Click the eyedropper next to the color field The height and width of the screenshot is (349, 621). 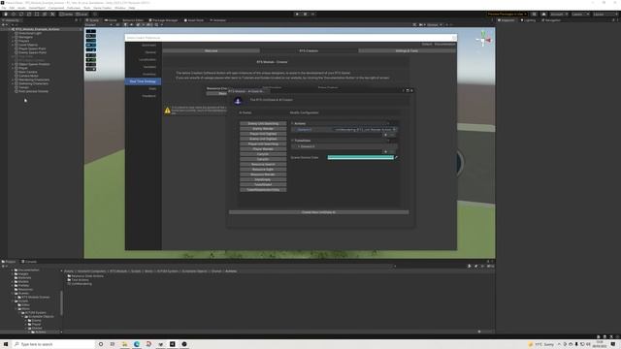(396, 157)
